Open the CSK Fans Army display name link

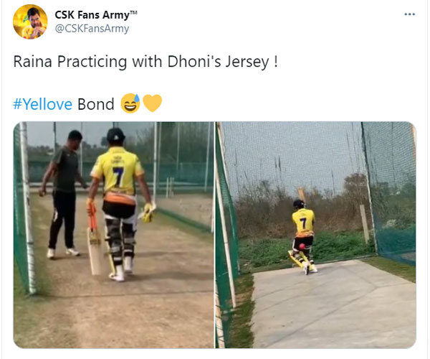(92, 15)
